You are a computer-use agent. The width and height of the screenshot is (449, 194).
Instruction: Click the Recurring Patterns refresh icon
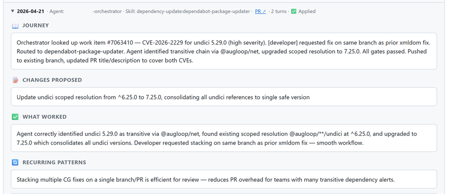pyautogui.click(x=15, y=162)
